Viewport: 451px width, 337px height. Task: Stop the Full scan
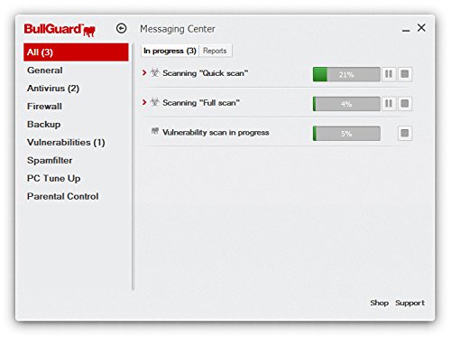point(405,104)
